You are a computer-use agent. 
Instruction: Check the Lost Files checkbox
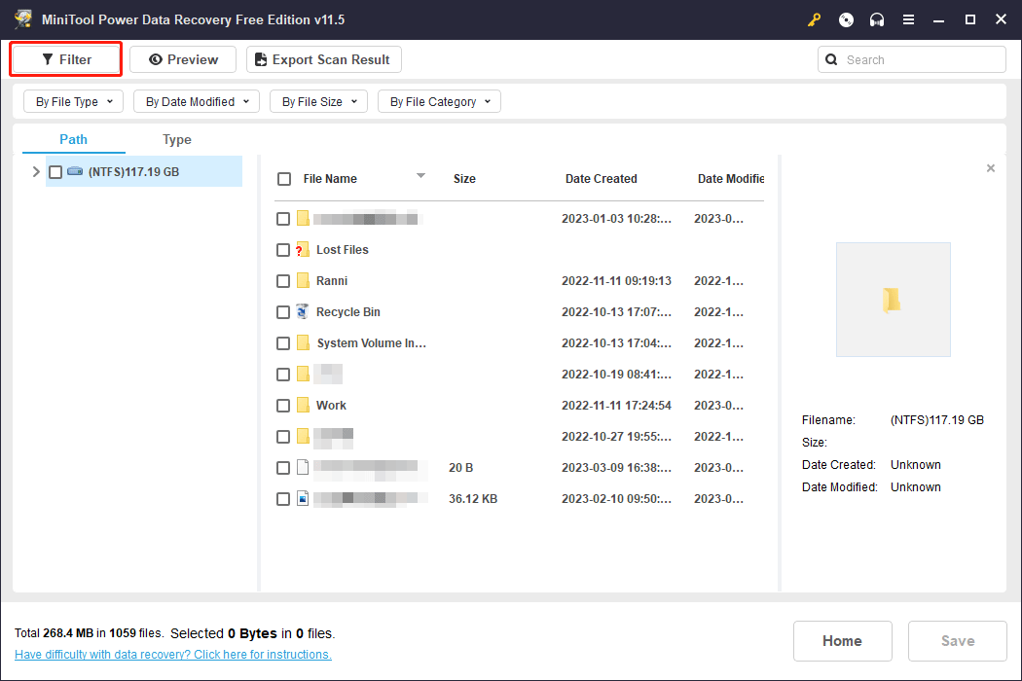[283, 250]
